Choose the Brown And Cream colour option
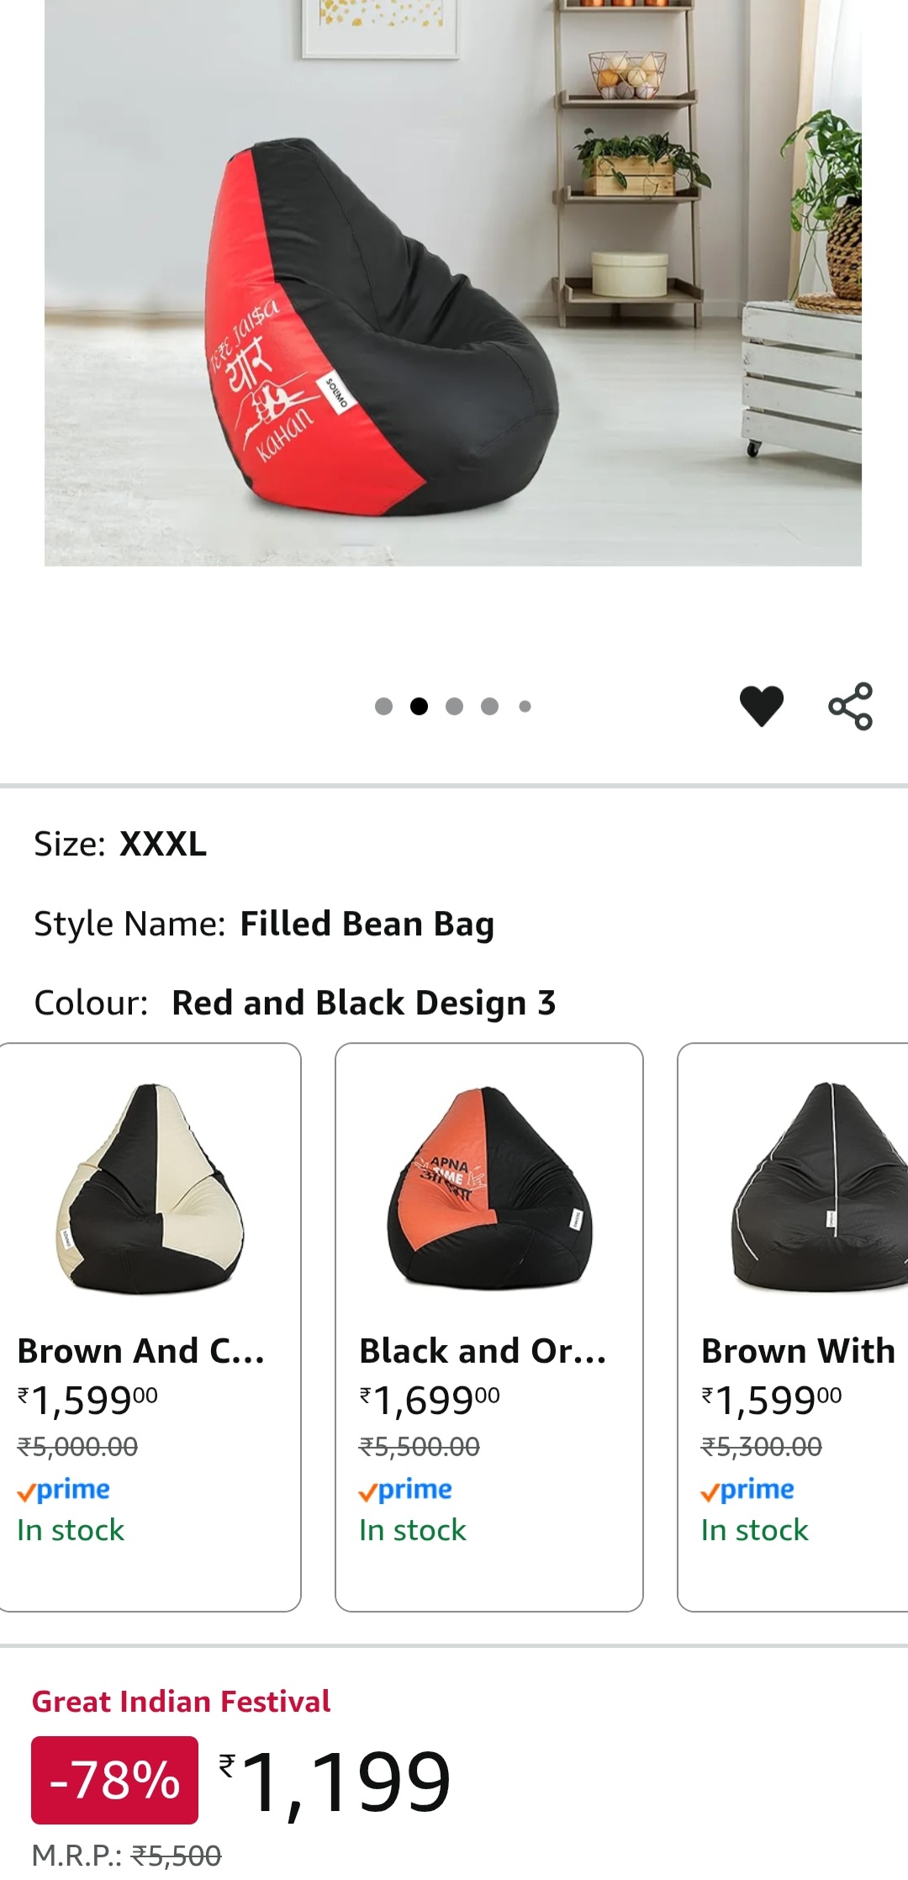 pos(150,1327)
